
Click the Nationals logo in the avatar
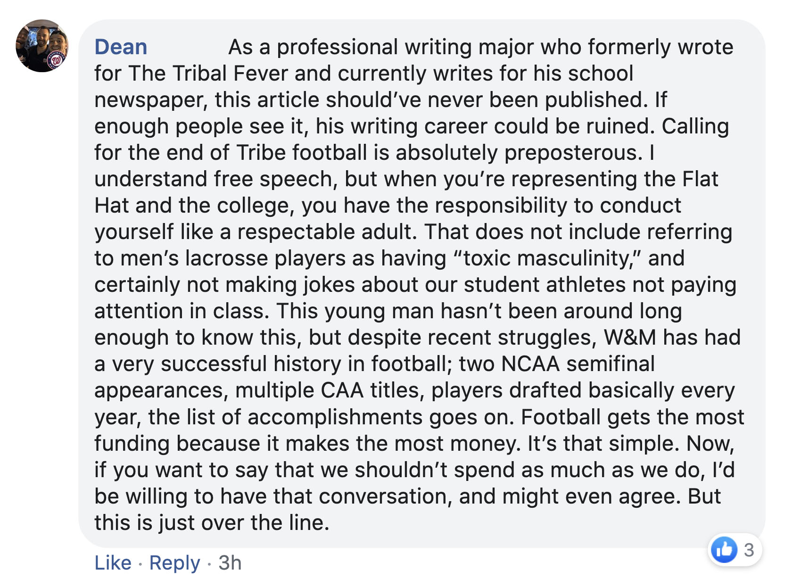(x=57, y=61)
